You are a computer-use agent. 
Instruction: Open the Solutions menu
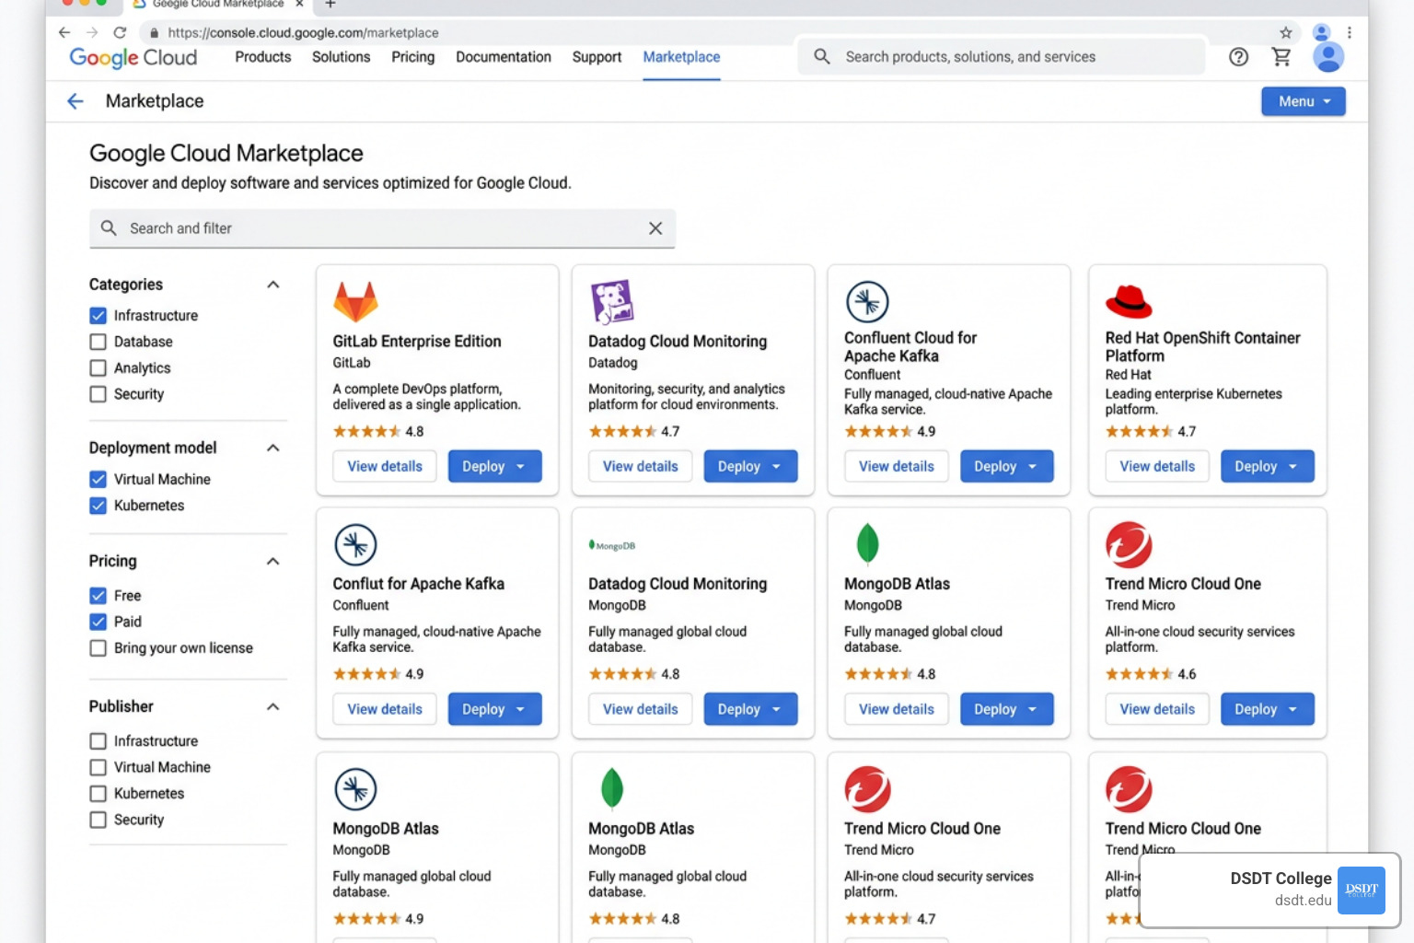click(x=342, y=57)
